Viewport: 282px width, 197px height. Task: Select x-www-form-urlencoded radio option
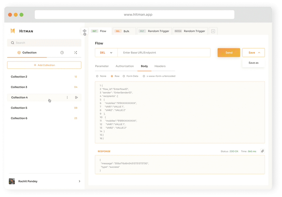144,76
